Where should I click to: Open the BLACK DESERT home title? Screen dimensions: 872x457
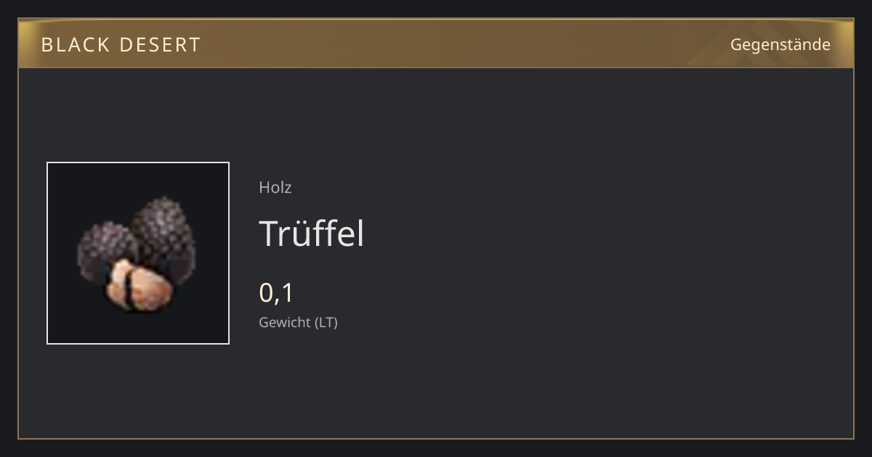coord(121,45)
